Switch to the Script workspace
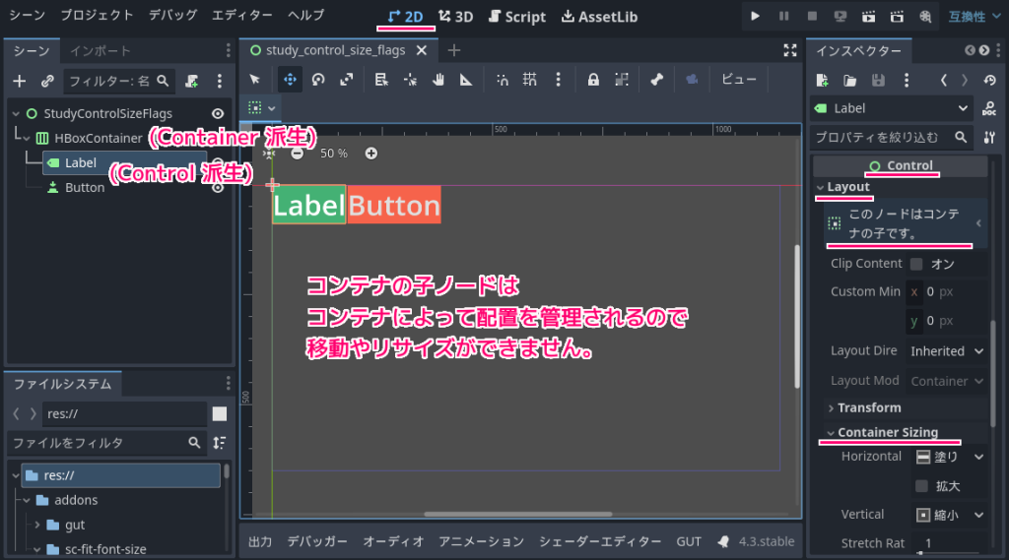This screenshot has width=1009, height=560. [x=516, y=17]
